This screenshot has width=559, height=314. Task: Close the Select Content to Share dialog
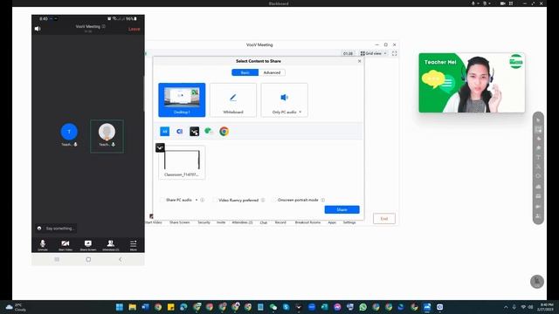point(359,61)
